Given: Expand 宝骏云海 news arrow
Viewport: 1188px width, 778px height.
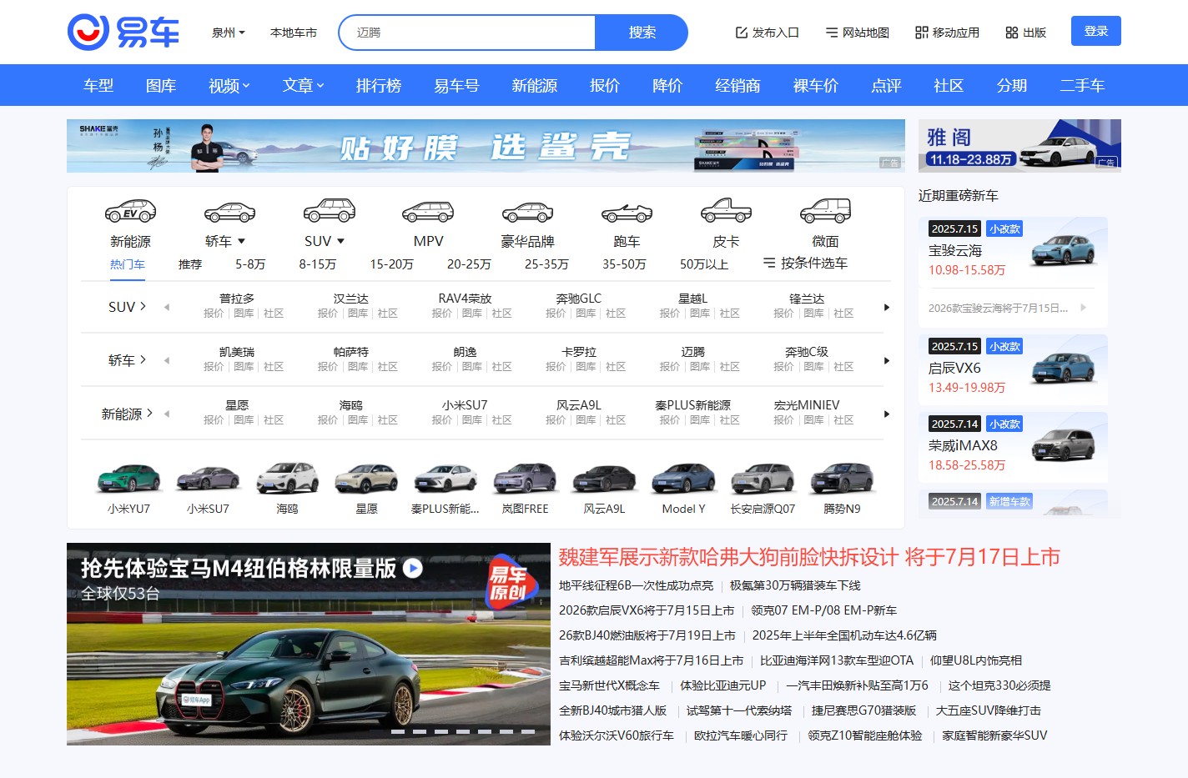Looking at the screenshot, I should click(x=1083, y=308).
